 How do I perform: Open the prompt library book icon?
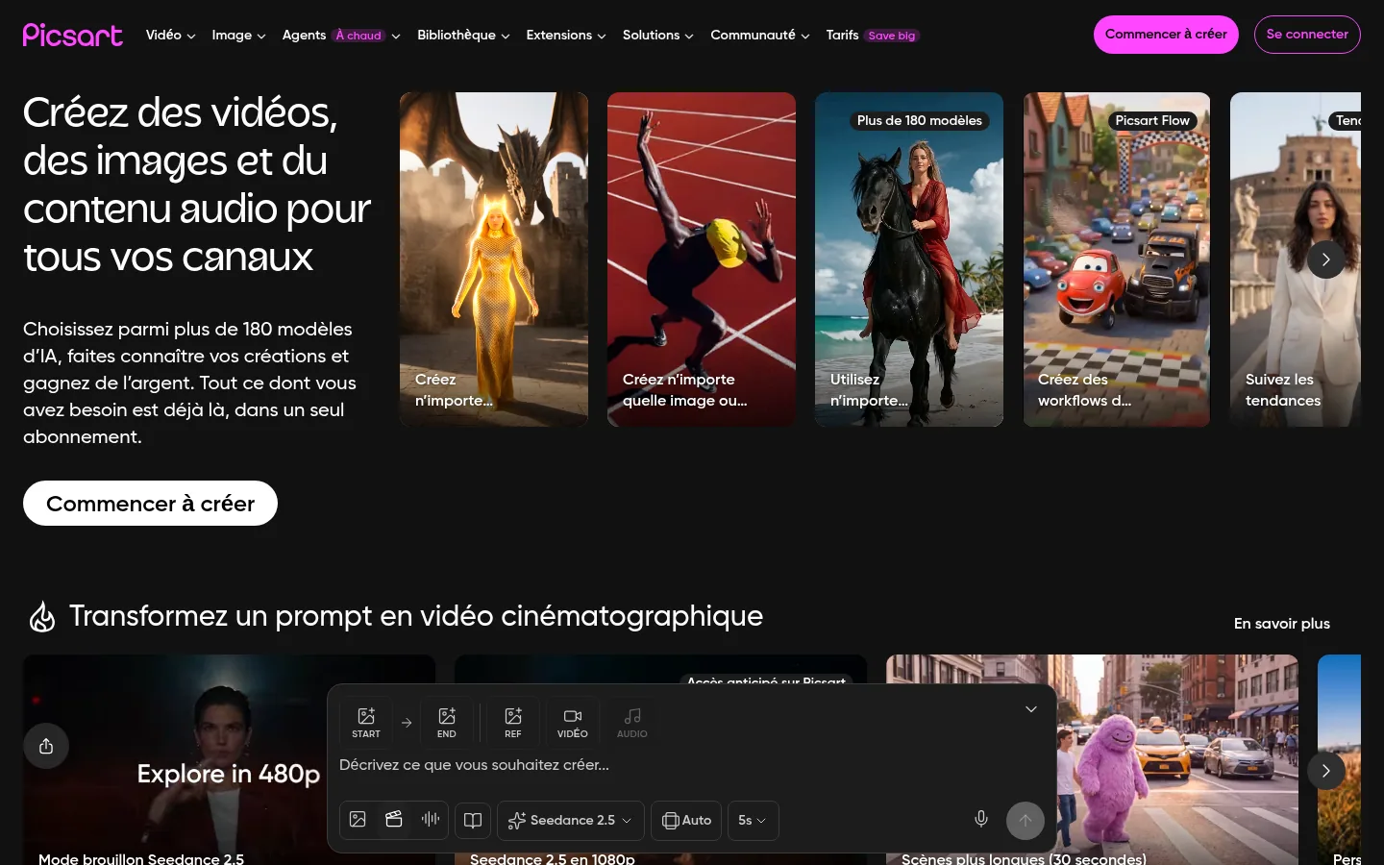pyautogui.click(x=473, y=820)
